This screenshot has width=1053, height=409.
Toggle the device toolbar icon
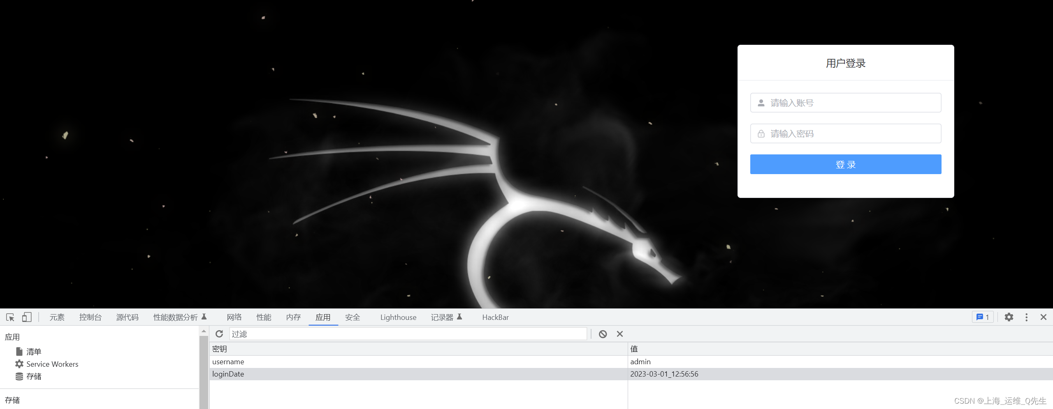tap(27, 317)
